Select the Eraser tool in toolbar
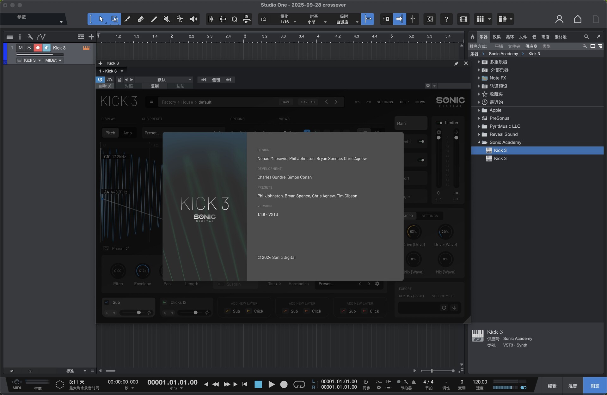 coord(141,19)
